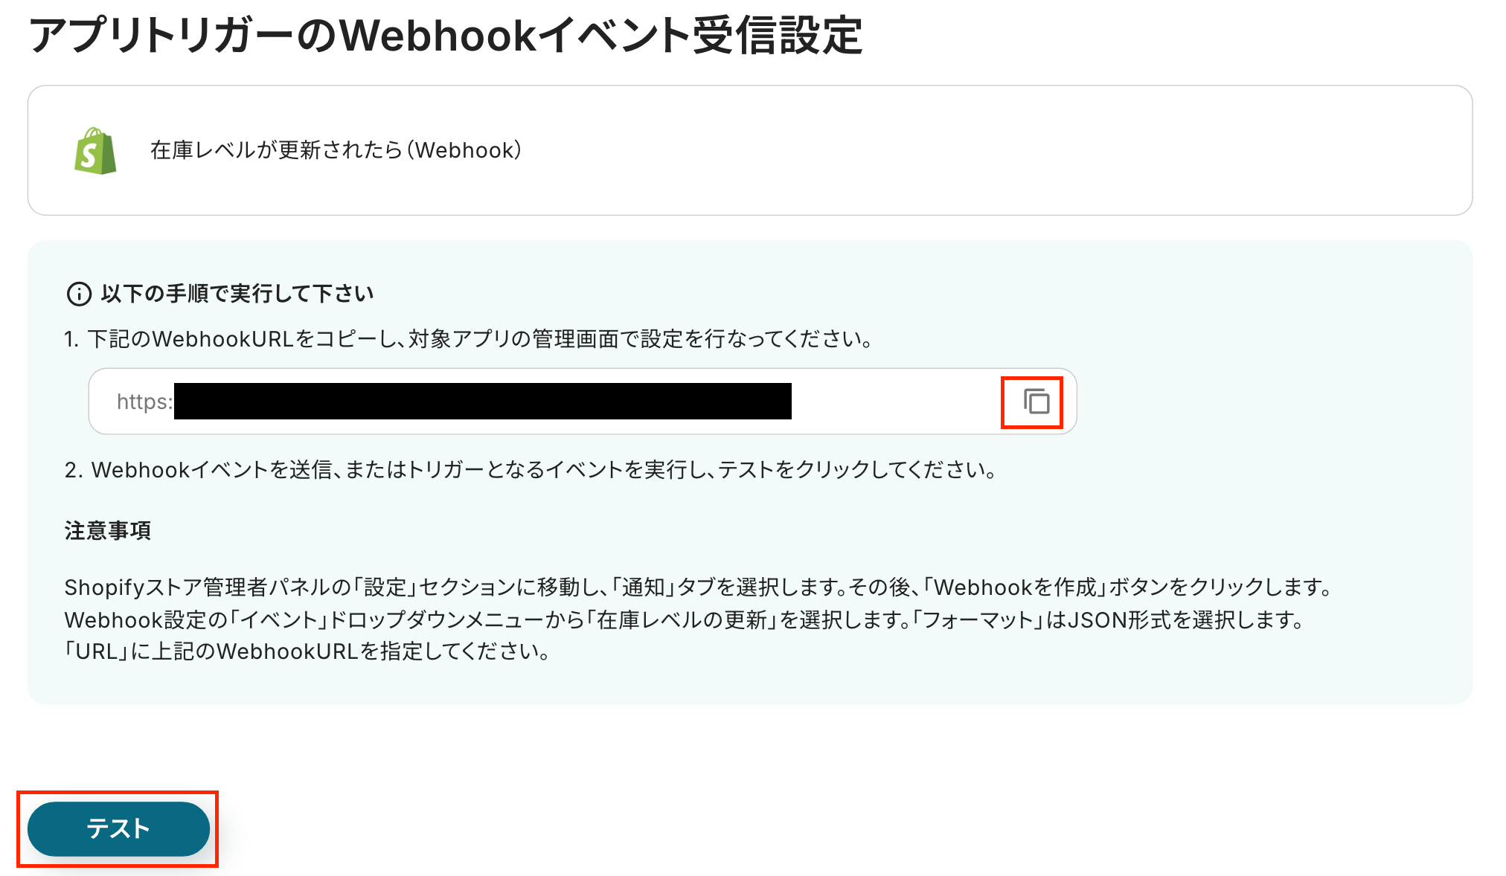
Task: Copy the Webhook URL with the copy icon
Action: click(x=1036, y=402)
